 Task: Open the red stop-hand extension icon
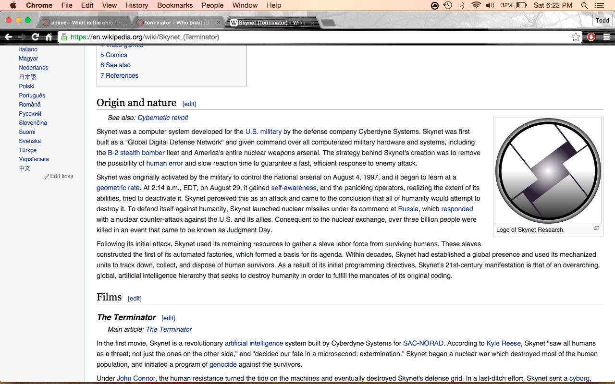(591, 37)
